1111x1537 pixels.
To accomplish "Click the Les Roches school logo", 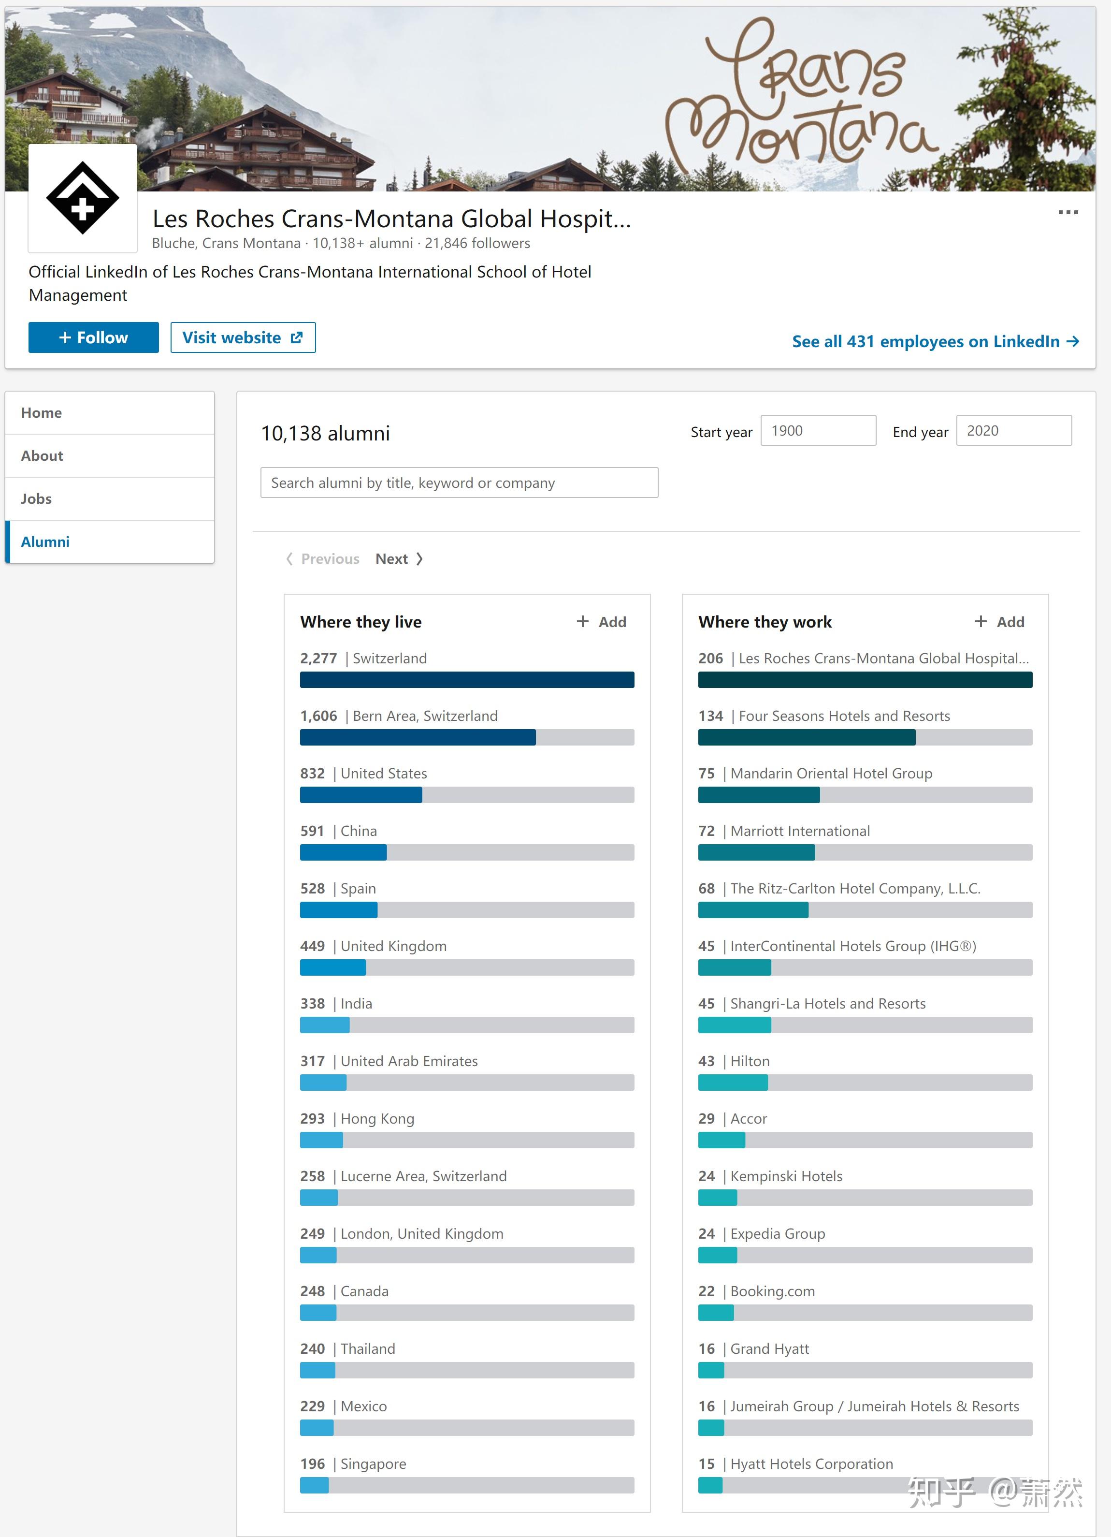I will pyautogui.click(x=83, y=198).
